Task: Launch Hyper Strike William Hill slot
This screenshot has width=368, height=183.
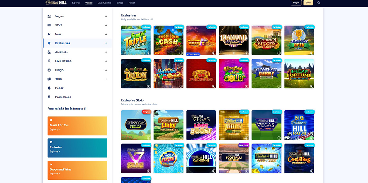Action: coord(169,159)
